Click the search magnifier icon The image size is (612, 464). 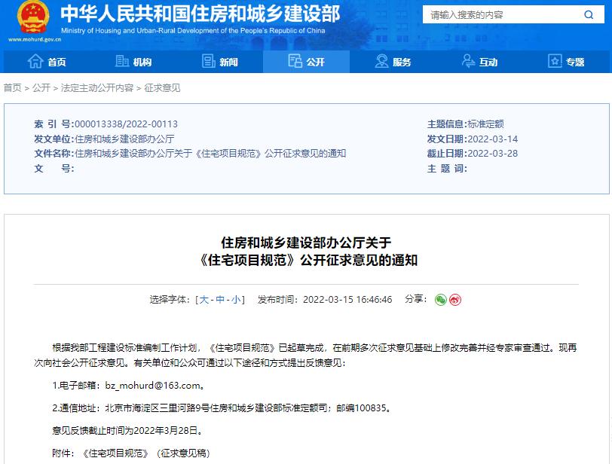[x=589, y=14]
